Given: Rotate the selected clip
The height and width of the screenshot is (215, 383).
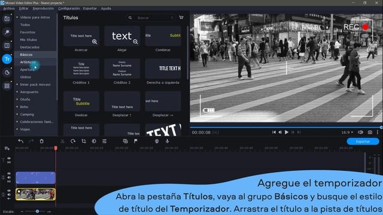Looking at the screenshot, I should click(x=73, y=141).
